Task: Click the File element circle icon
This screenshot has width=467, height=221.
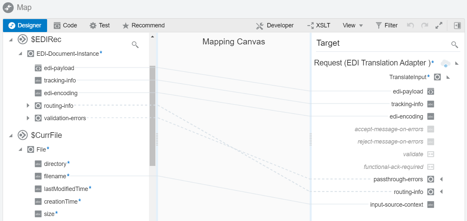Action: [x=31, y=150]
